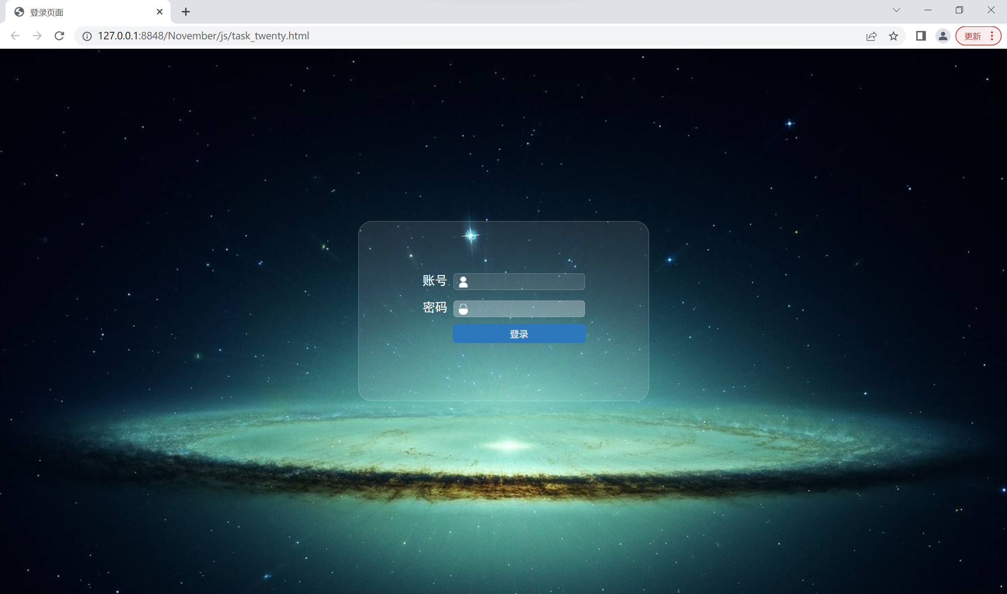Click the user icon in account field

[x=463, y=282]
